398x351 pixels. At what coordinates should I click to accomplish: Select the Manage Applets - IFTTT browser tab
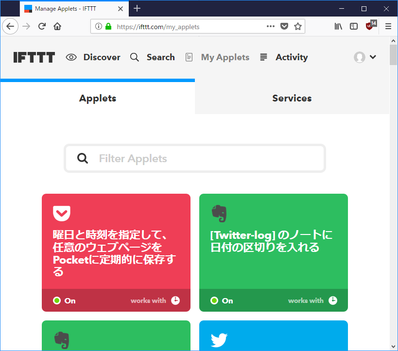tap(74, 9)
